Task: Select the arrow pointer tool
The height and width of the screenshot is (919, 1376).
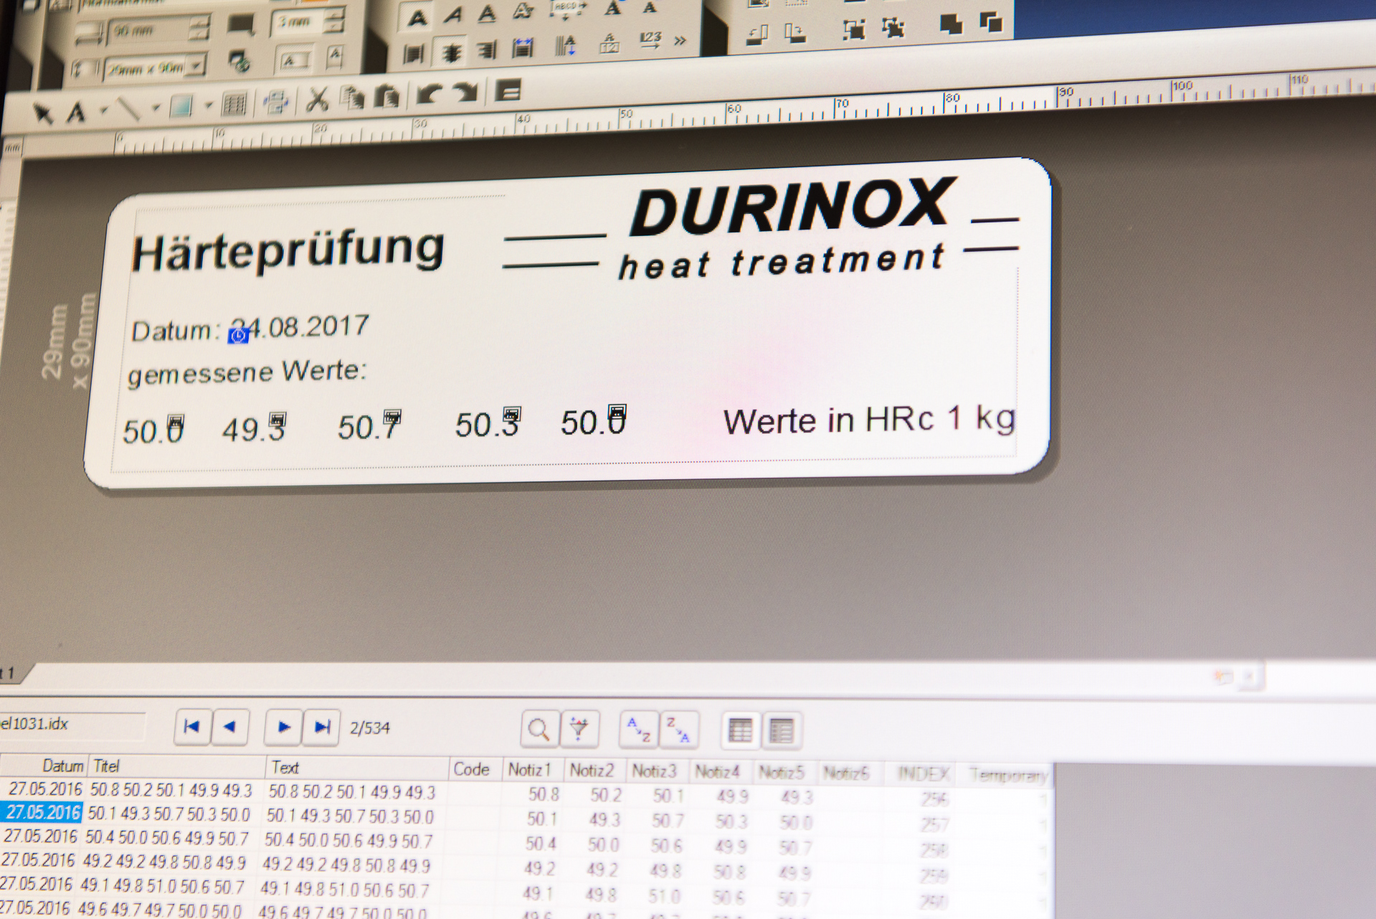Action: 43,113
